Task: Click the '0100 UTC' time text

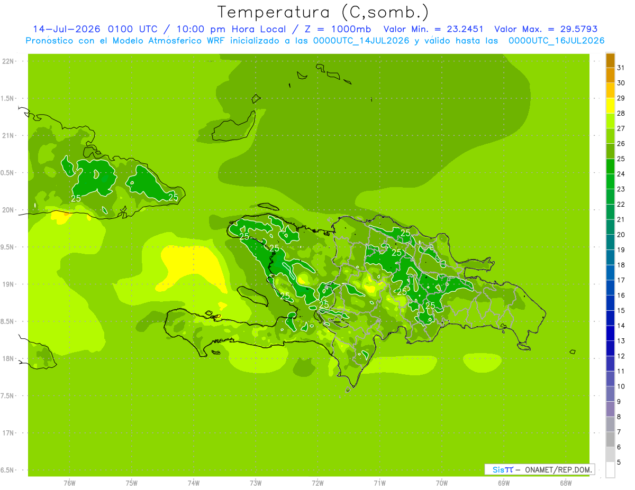Action: click(x=133, y=29)
